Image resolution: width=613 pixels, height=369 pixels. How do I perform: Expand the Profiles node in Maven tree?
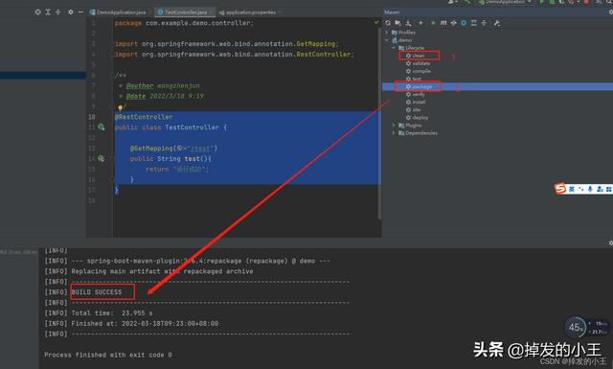click(387, 32)
